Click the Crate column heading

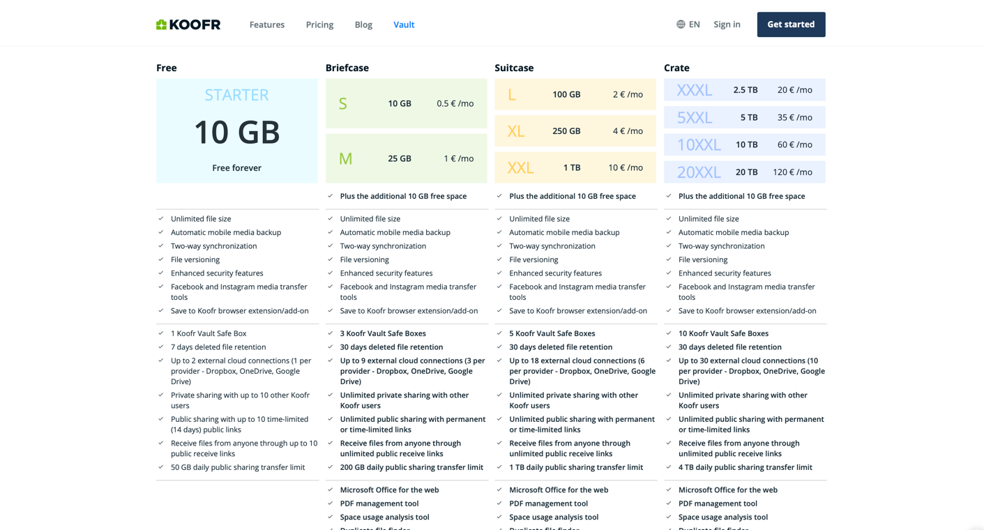click(x=676, y=68)
